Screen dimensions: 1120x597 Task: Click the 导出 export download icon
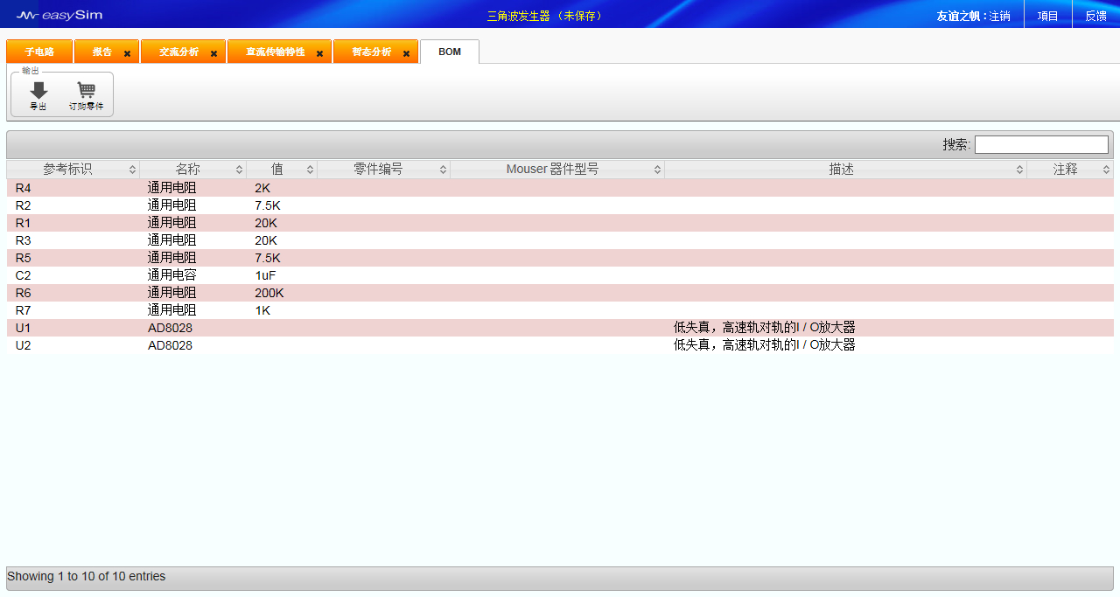(38, 90)
